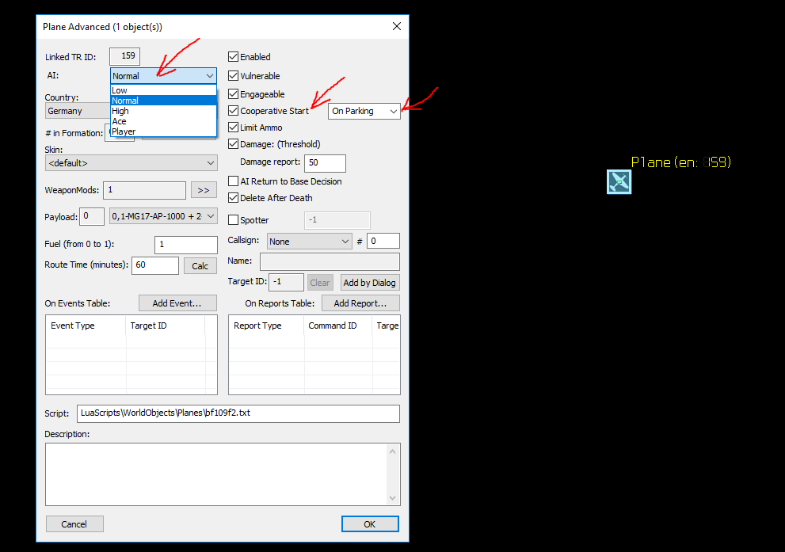Image resolution: width=785 pixels, height=552 pixels.
Task: Focus the Route Time minutes field
Action: pos(155,265)
